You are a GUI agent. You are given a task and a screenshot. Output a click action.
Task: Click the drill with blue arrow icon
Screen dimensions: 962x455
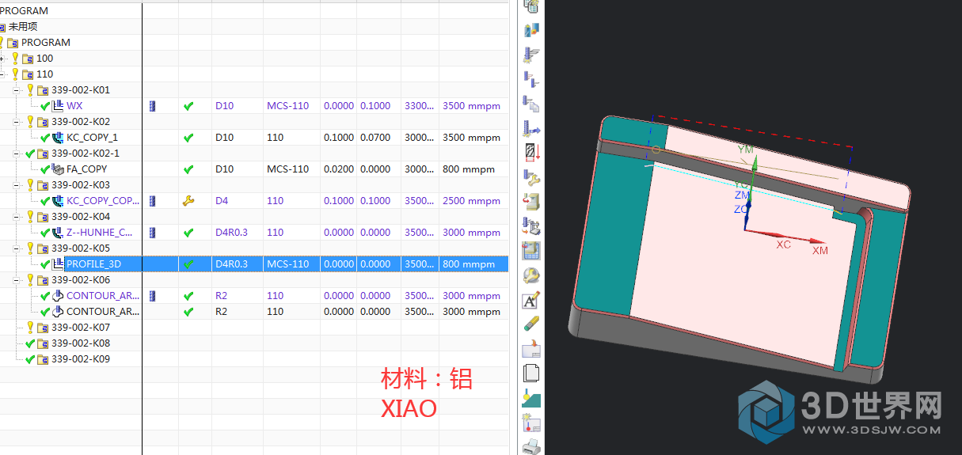(531, 128)
